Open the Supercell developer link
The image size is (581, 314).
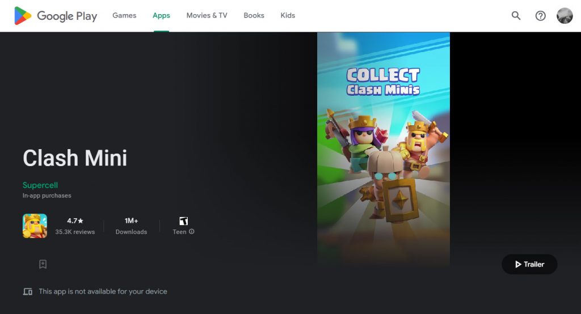(40, 185)
